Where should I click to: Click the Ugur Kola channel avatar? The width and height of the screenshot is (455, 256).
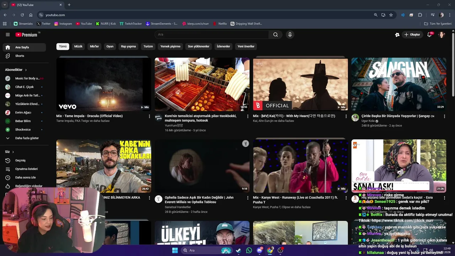(355, 118)
